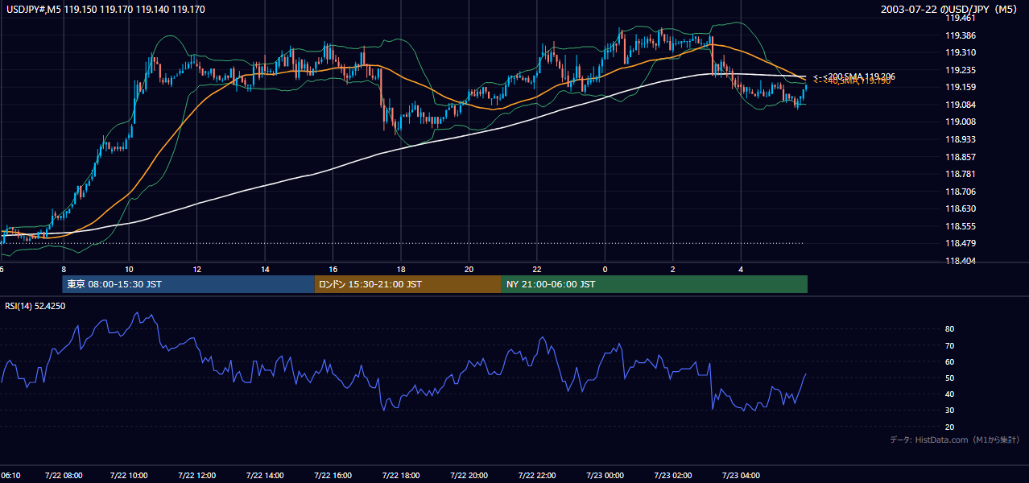Click the 7/23 04:00 bottom time label
1029x483 pixels.
pyautogui.click(x=742, y=476)
